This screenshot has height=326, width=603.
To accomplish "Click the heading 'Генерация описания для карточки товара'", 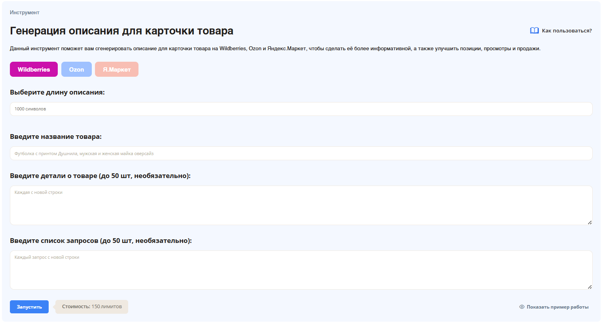I will [x=121, y=31].
